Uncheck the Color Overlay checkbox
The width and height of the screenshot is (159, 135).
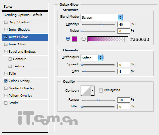click(x=6, y=81)
